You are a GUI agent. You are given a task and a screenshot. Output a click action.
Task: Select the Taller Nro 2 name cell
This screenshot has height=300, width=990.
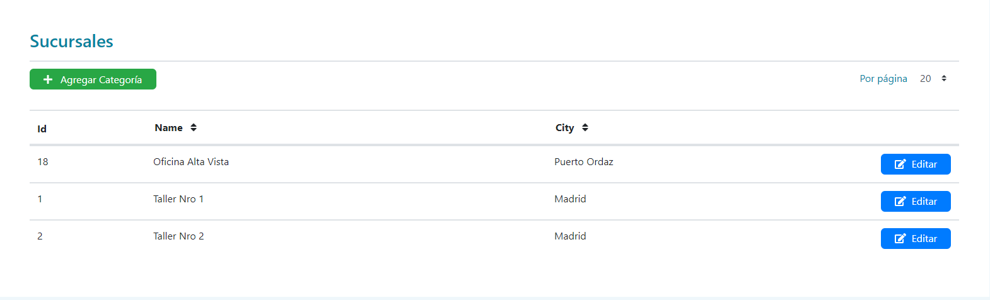[178, 236]
